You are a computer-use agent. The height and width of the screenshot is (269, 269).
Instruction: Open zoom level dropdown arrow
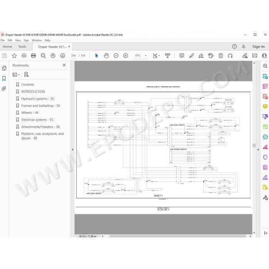click(x=146, y=56)
